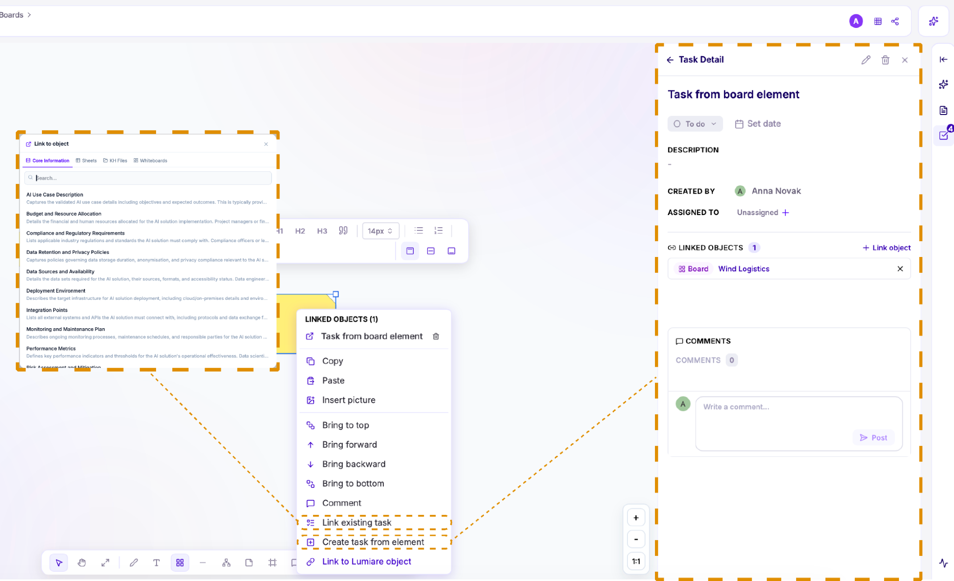The width and height of the screenshot is (954, 581).
Task: Select the hand pan tool
Action: point(82,563)
